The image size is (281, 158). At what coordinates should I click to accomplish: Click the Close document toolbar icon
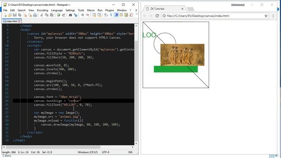(25, 15)
